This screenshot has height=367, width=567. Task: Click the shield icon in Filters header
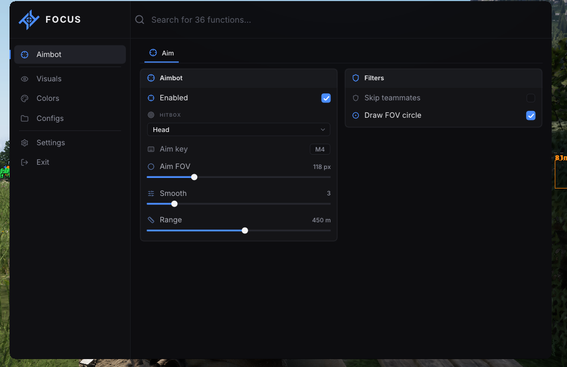point(355,78)
